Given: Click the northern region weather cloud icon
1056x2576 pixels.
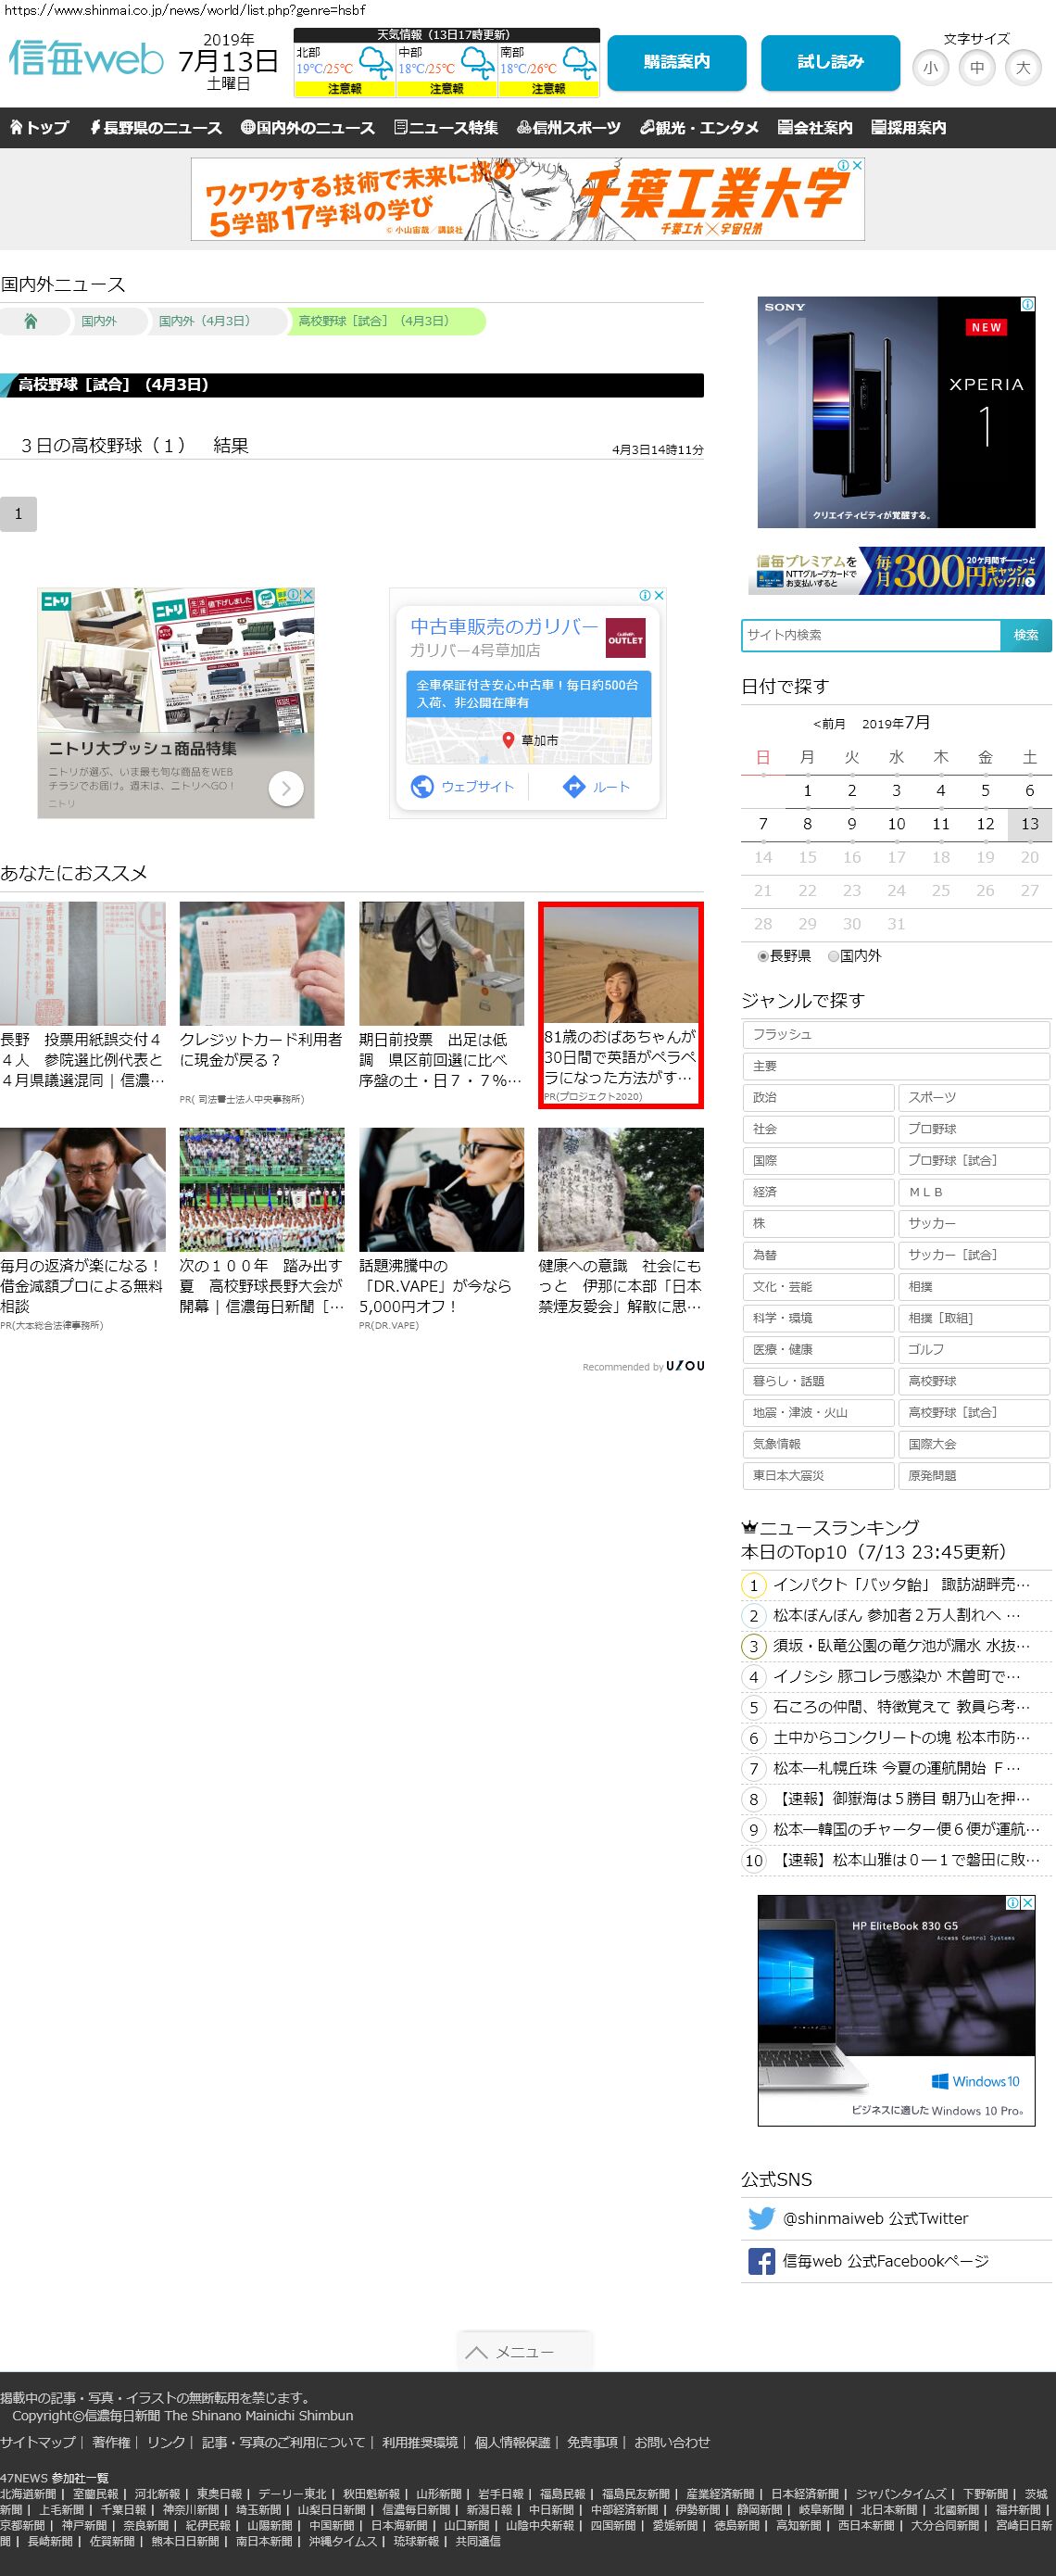Looking at the screenshot, I should tap(376, 62).
